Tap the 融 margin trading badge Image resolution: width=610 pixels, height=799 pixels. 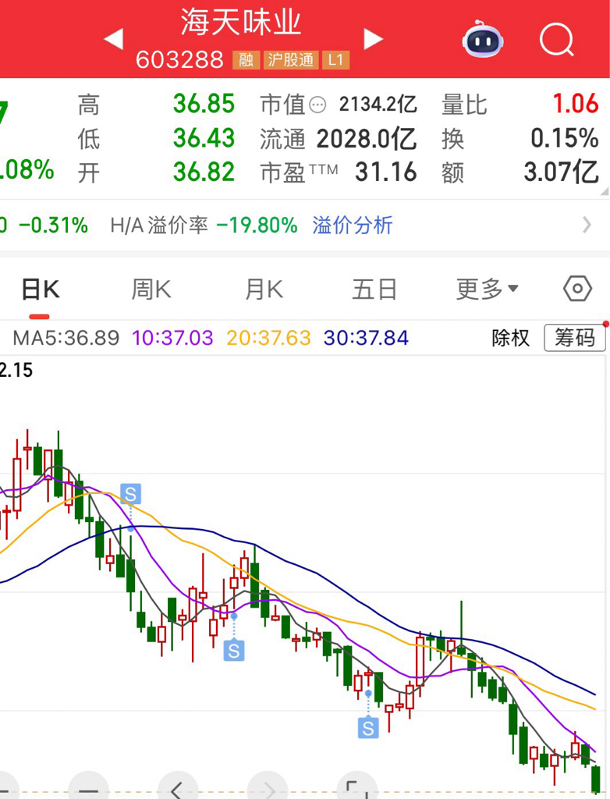(x=246, y=60)
